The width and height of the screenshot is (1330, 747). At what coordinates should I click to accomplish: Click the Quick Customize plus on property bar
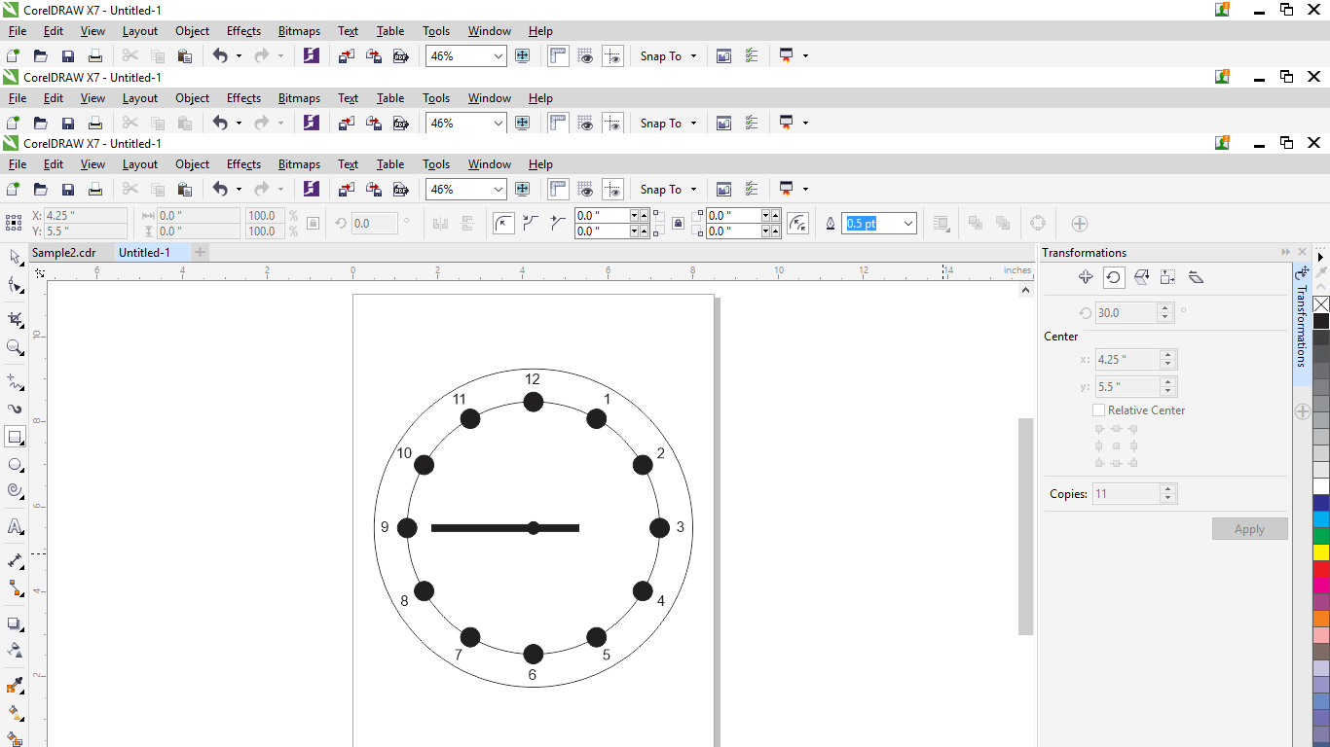pos(1080,224)
